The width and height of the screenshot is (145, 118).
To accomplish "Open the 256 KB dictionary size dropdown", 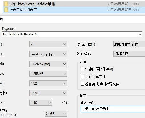I will click(48, 74).
